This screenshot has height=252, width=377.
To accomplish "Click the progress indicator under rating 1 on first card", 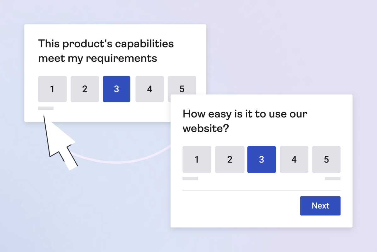I will [x=46, y=108].
